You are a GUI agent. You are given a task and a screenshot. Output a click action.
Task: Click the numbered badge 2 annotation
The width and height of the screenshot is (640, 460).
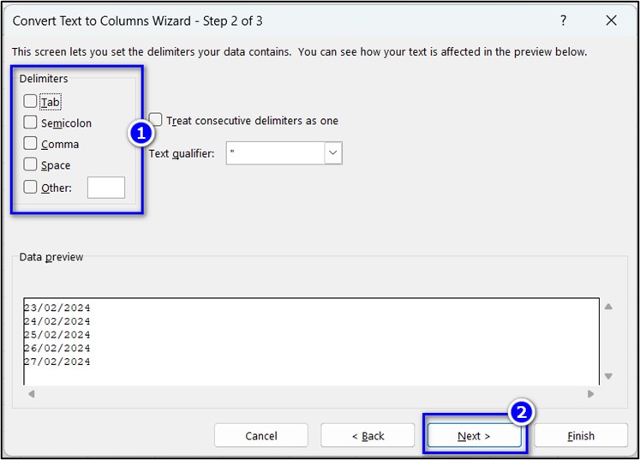click(521, 412)
